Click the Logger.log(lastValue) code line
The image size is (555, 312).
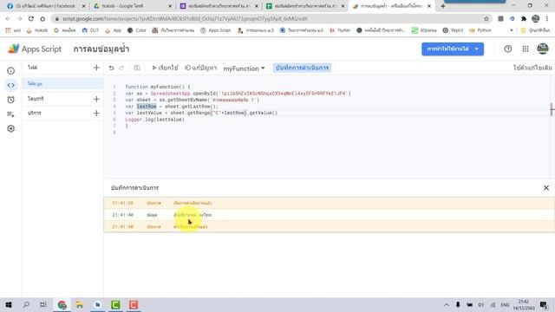click(x=154, y=120)
